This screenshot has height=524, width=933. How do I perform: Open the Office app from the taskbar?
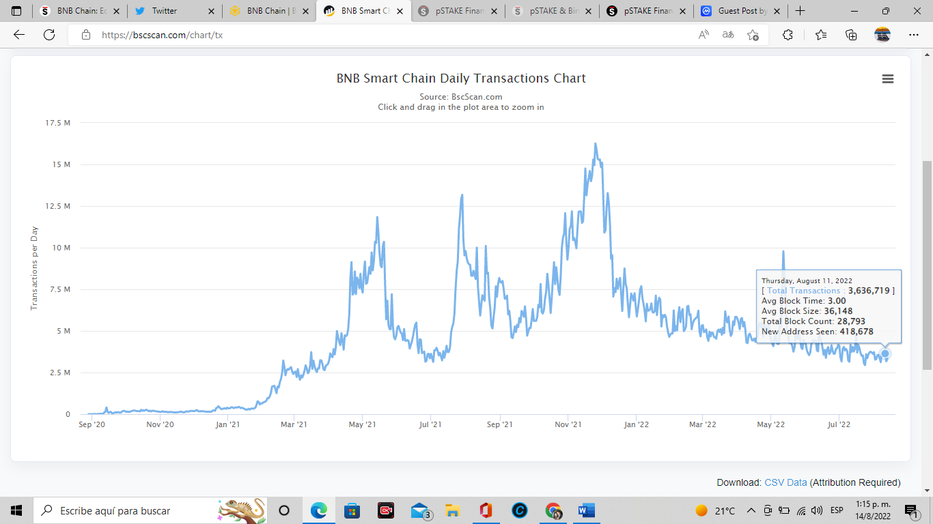486,510
